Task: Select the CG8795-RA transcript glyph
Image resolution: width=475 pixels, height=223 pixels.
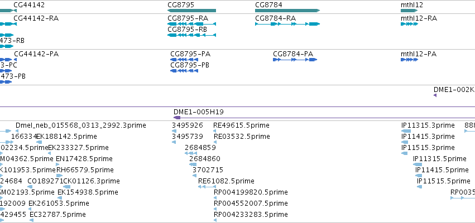Action: (192, 24)
